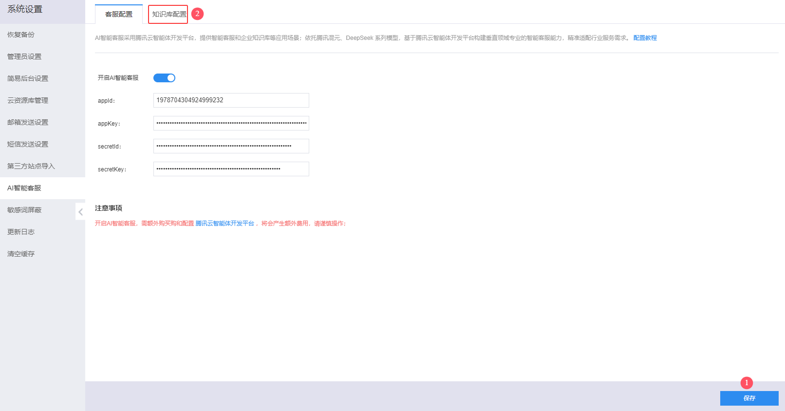Viewport: 785px width, 411px height.
Task: Select the 客服配置 tab
Action: (x=119, y=14)
